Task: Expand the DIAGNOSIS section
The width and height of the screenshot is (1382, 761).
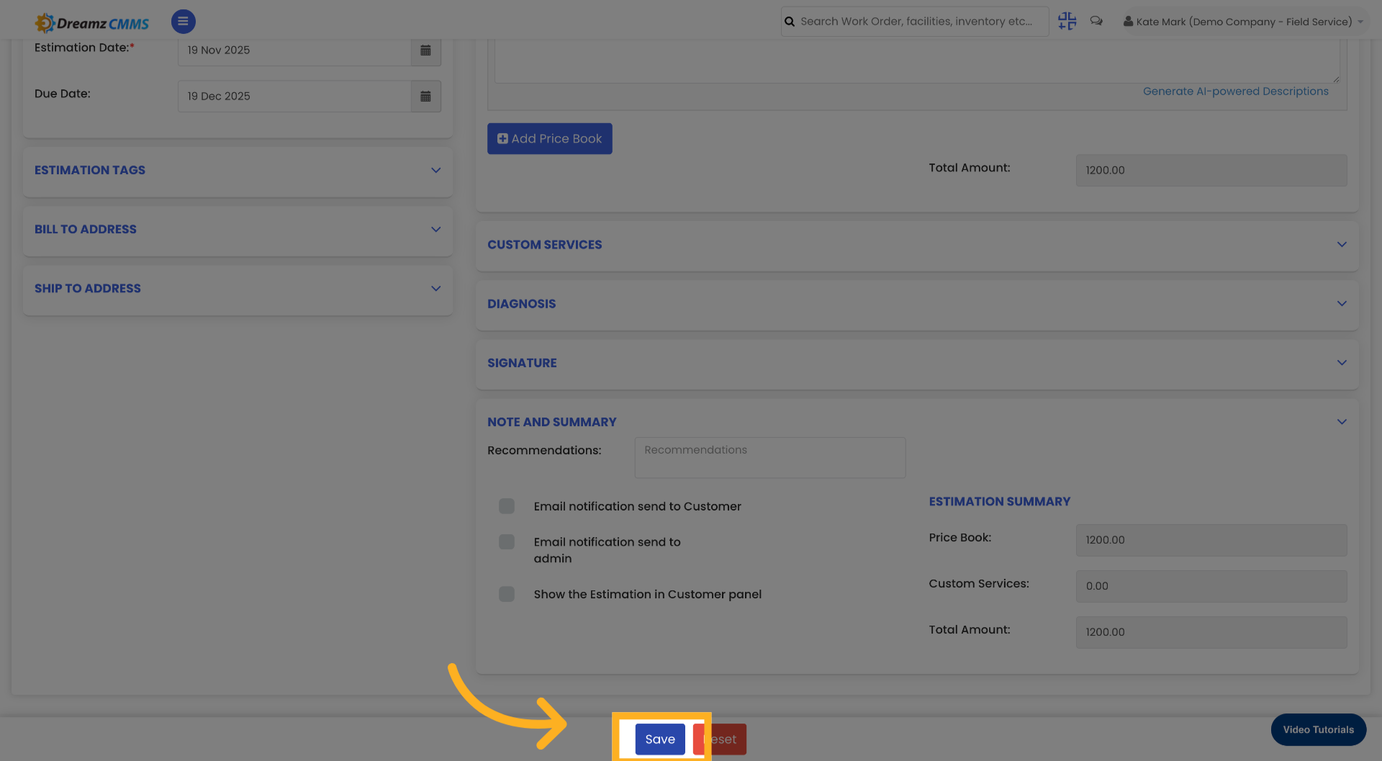Action: [x=1341, y=303]
